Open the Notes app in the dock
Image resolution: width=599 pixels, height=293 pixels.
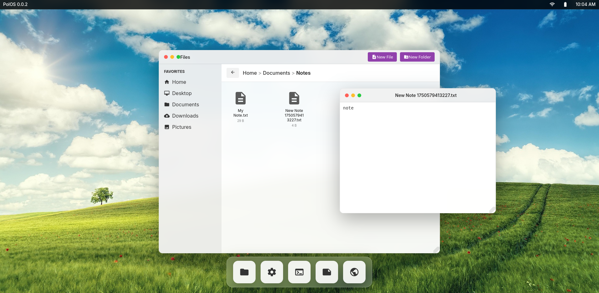click(x=327, y=272)
